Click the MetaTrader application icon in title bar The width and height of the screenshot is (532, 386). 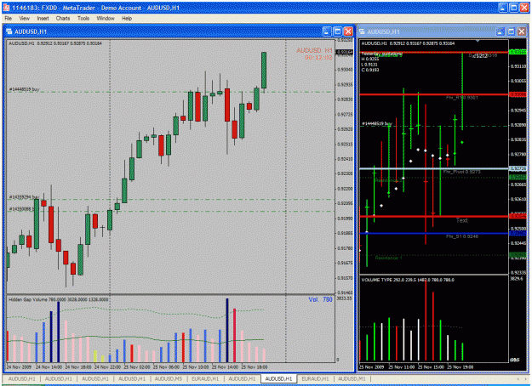6,8
